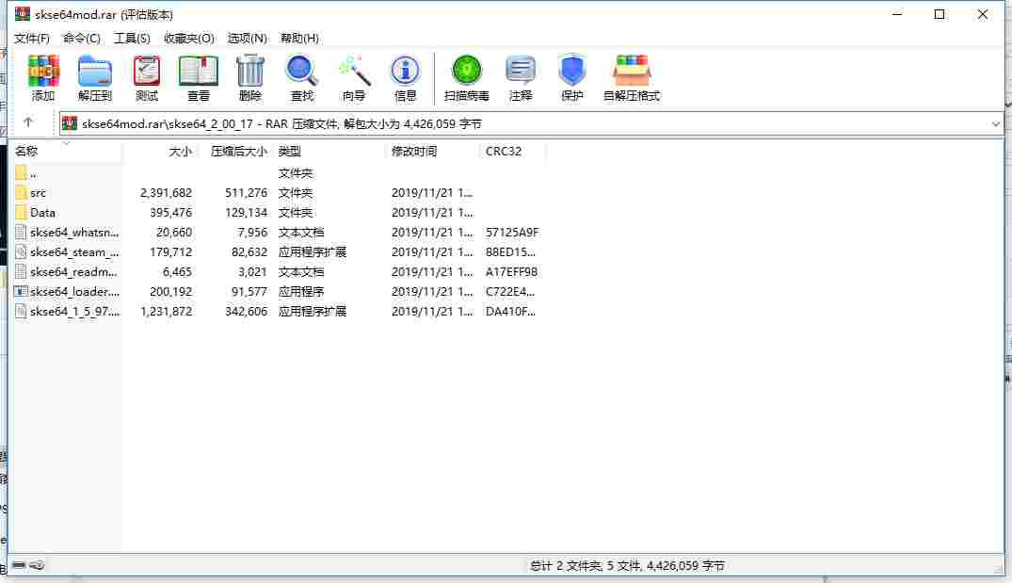Screen dimensions: 1012x583
Task: Click size 2,391,682 of src folder
Action: 166,192
